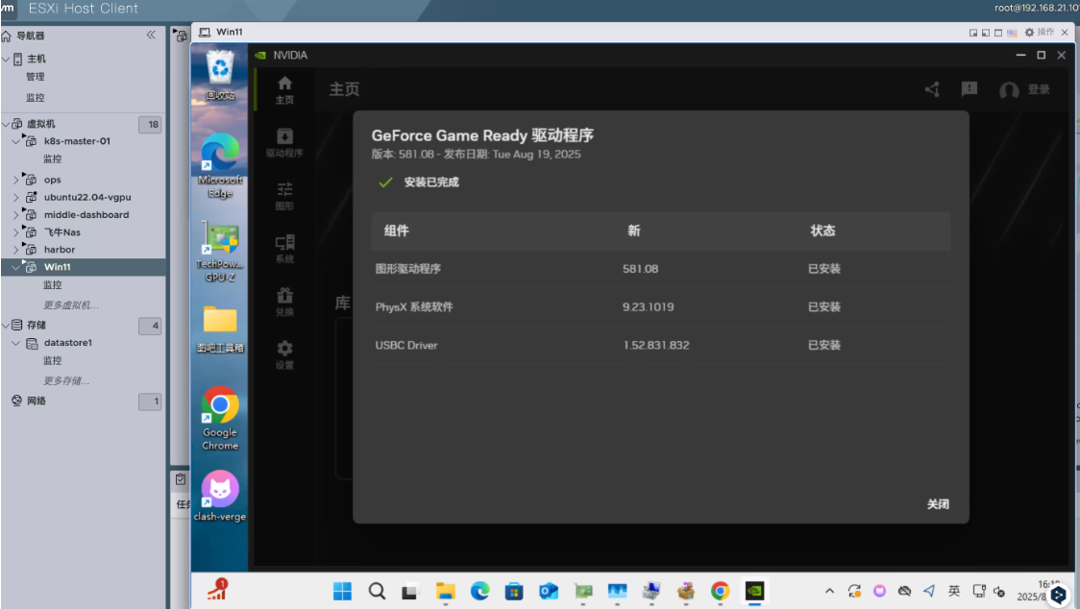Expand the ops VM node

pos(16,180)
